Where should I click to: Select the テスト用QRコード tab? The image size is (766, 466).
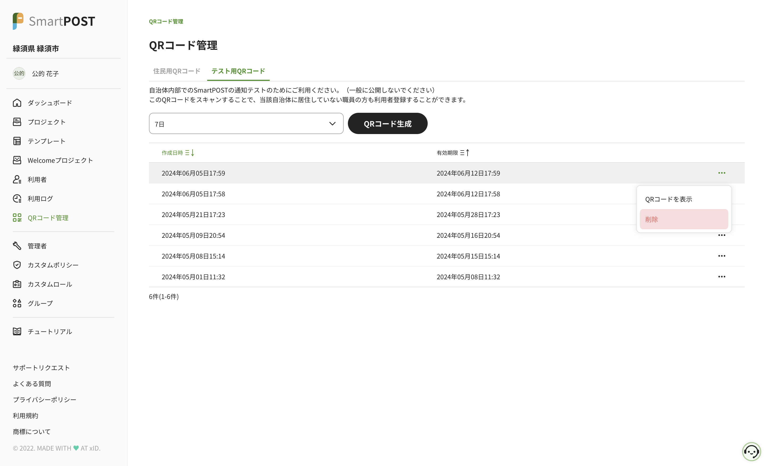(238, 71)
